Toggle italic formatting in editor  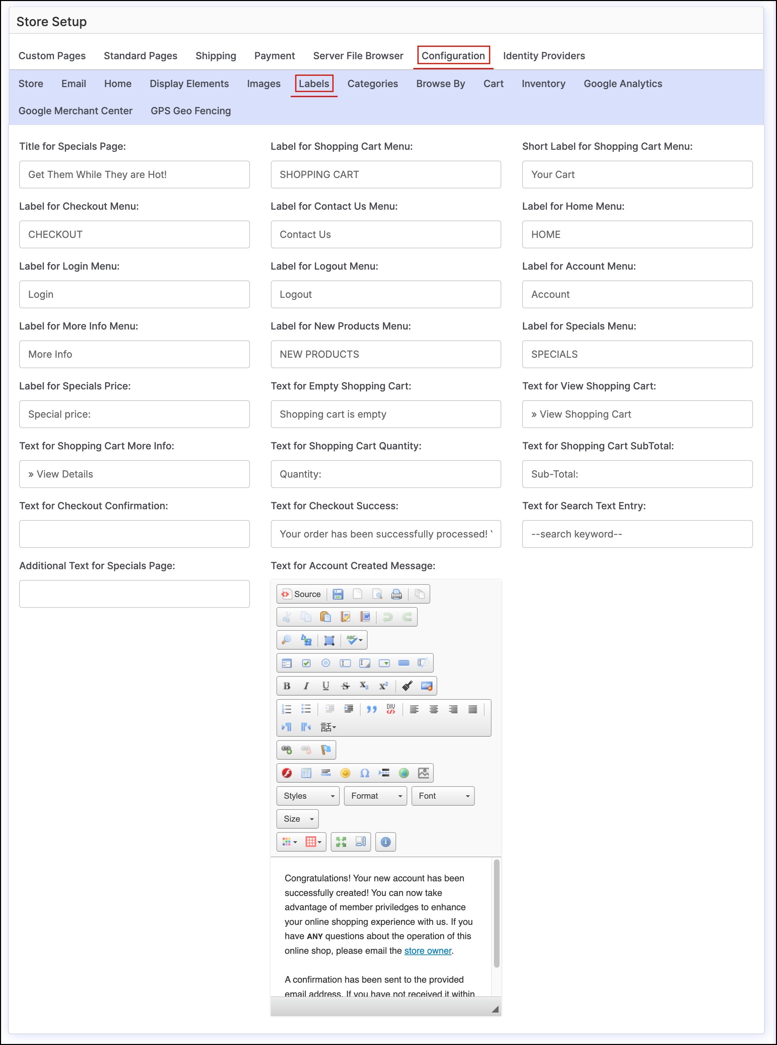click(306, 686)
